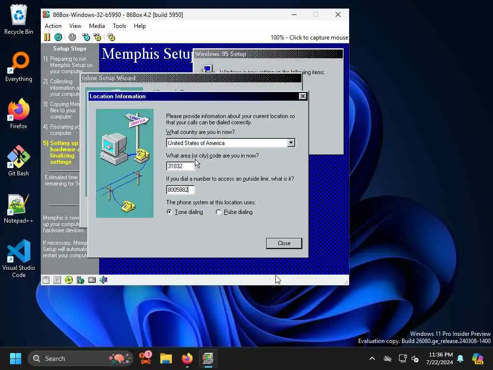Click the first floppy drive status bar icon
Viewport: 493px width, 370px height.
click(x=46, y=280)
